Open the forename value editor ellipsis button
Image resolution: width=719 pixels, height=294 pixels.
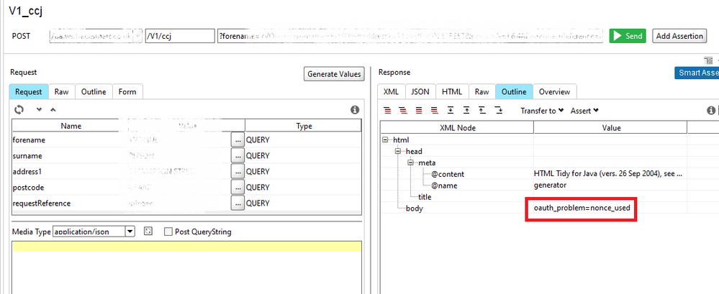[237, 140]
